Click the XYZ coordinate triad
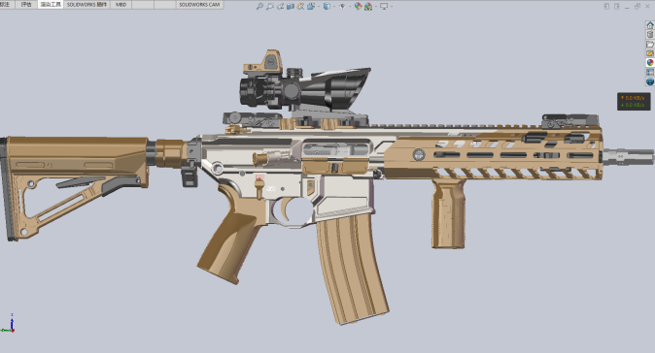 click(x=8, y=324)
